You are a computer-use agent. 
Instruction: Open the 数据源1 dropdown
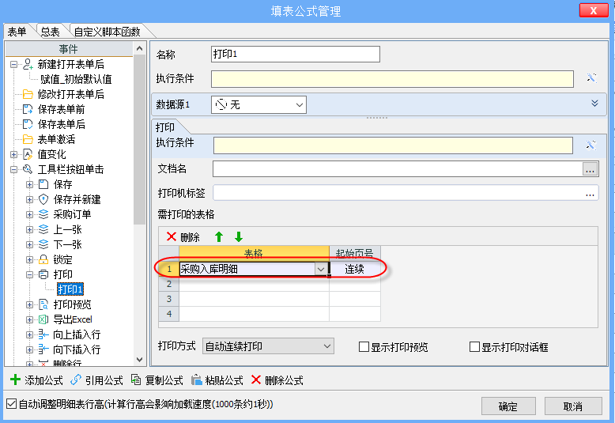(258, 105)
